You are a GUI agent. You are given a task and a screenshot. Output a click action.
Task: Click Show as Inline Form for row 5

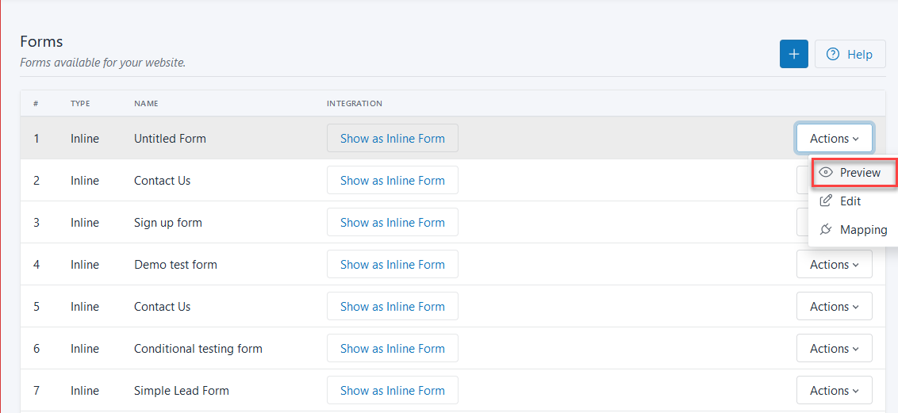coord(393,307)
